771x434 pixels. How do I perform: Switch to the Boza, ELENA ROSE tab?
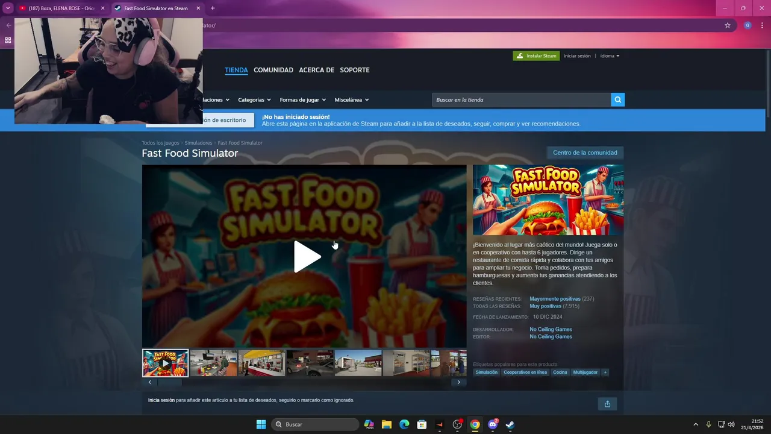[x=61, y=8]
